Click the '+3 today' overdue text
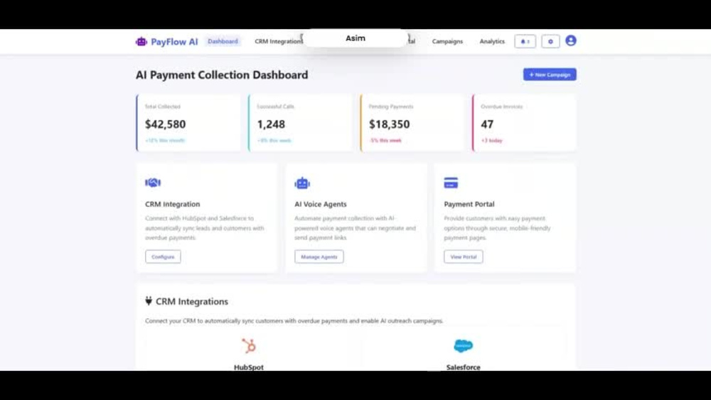The width and height of the screenshot is (711, 400). (x=491, y=141)
